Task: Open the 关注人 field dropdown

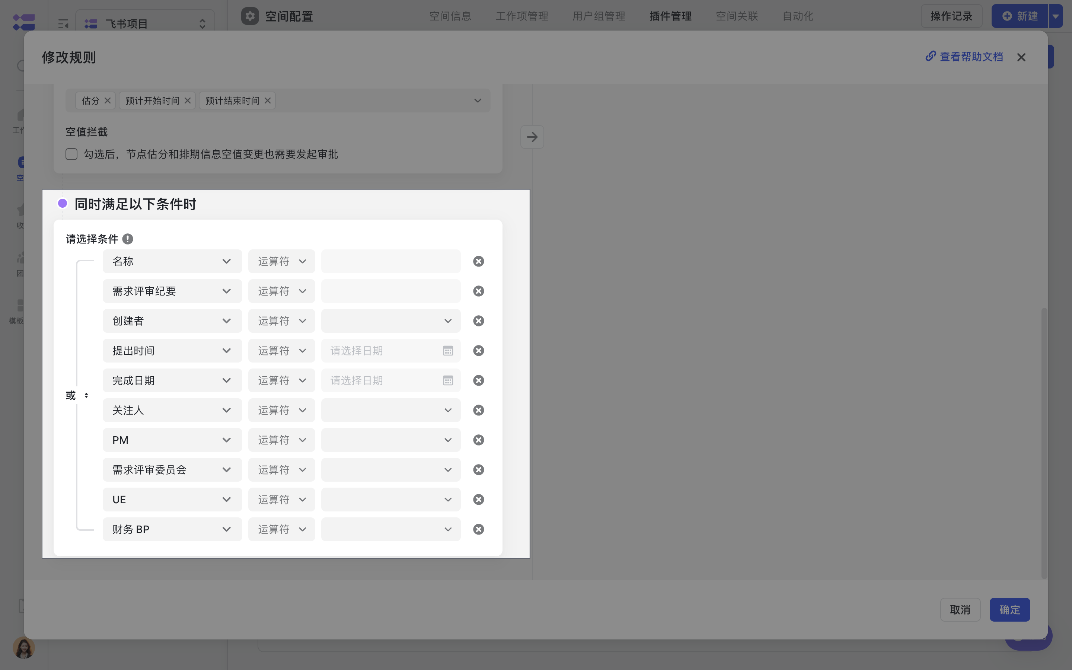Action: (172, 410)
